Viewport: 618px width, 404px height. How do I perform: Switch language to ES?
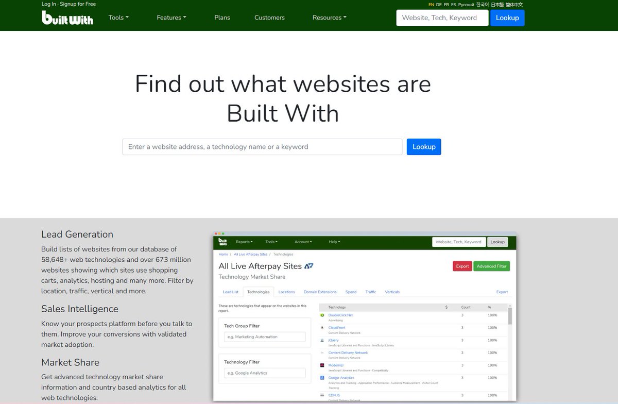point(453,5)
